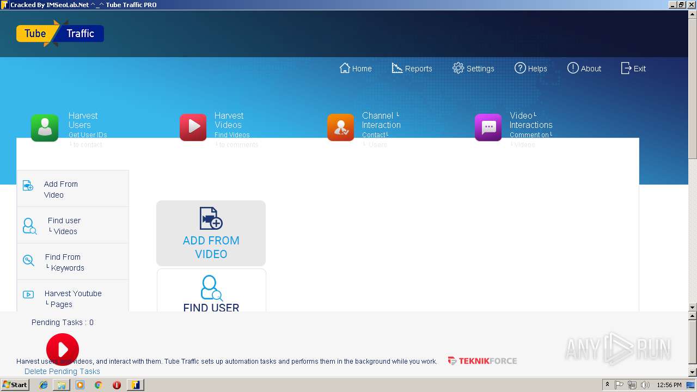Launch Internet Explorer from the taskbar

44,385
